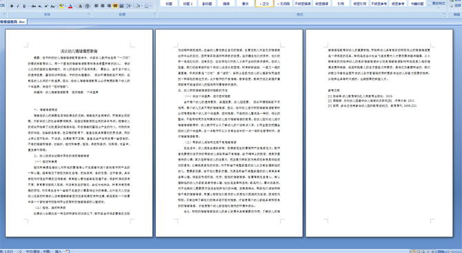Toggle bold formatting in the ribbon

coord(12,6)
